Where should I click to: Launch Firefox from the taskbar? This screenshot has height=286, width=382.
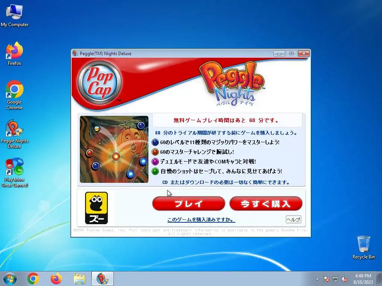coord(56,279)
